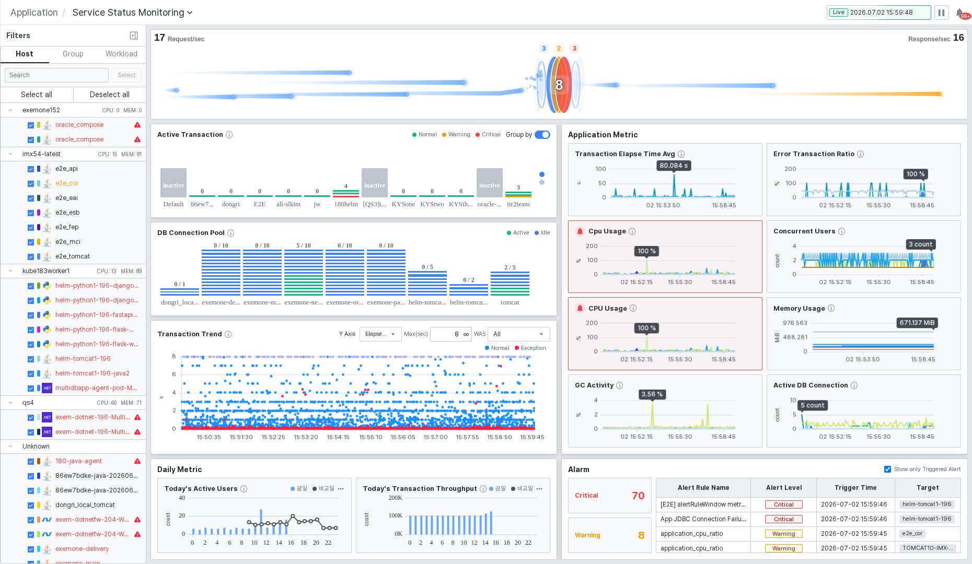The width and height of the screenshot is (972, 564).
Task: Open the notification bell alerts
Action: pos(960,13)
